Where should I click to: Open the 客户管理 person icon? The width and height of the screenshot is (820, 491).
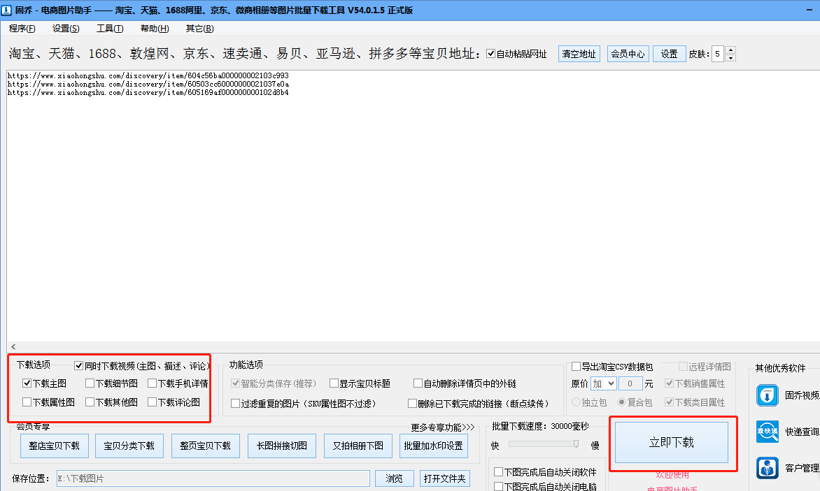click(x=768, y=467)
